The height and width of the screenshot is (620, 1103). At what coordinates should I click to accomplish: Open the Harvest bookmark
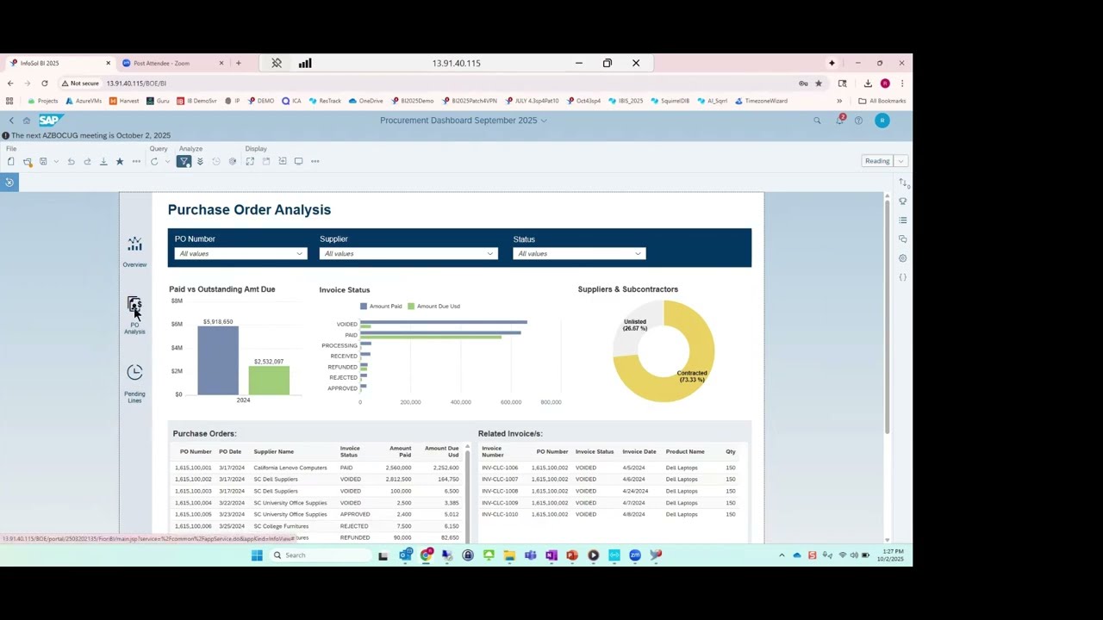coord(124,101)
